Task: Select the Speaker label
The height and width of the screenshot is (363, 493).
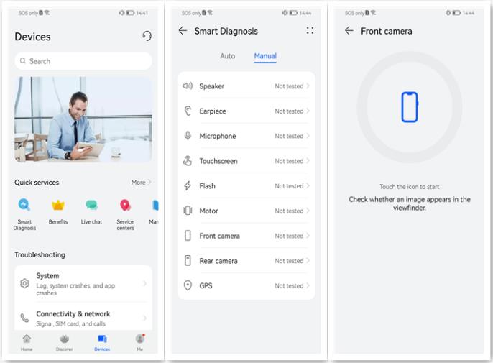Action: [211, 86]
